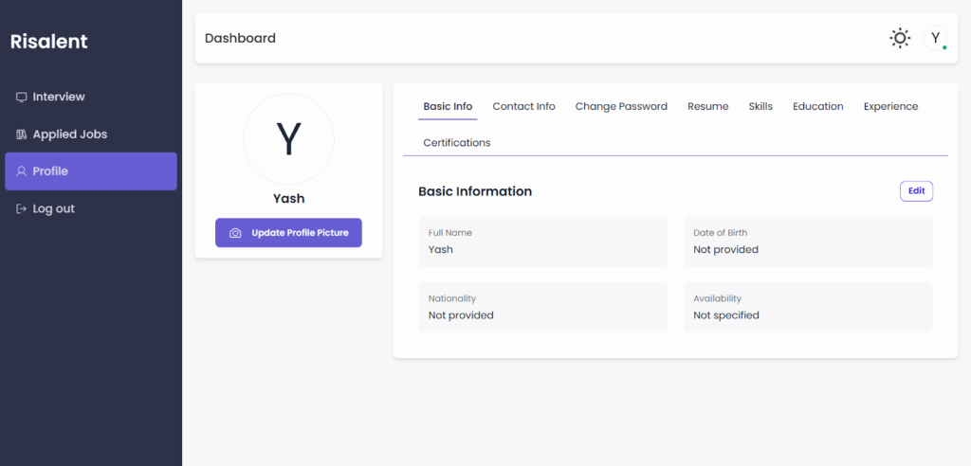Open Applied Jobs via its sidebar icon
The width and height of the screenshot is (971, 466).
(22, 134)
